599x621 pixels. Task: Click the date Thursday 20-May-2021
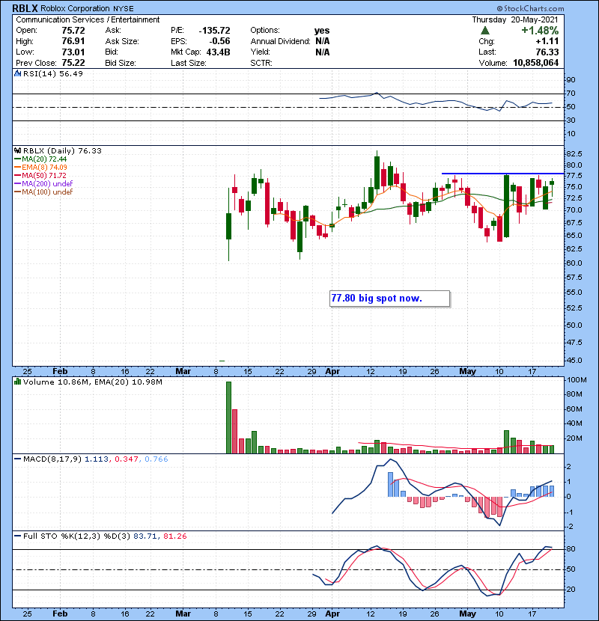515,19
